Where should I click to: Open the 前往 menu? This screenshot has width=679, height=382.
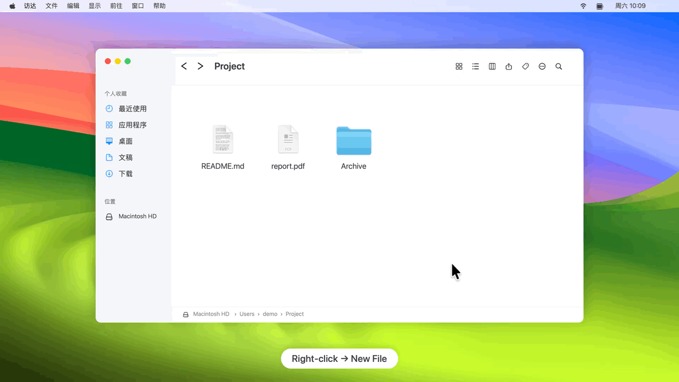tap(116, 6)
